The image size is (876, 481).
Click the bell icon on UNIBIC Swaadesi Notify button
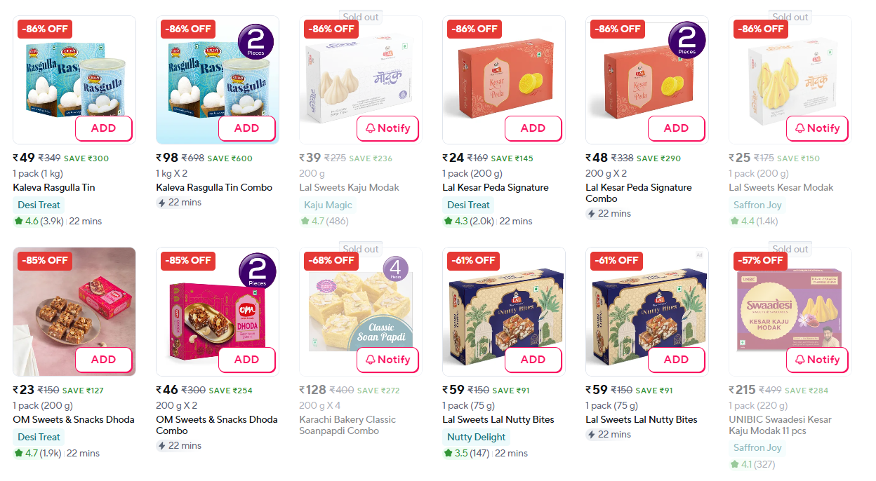(799, 360)
